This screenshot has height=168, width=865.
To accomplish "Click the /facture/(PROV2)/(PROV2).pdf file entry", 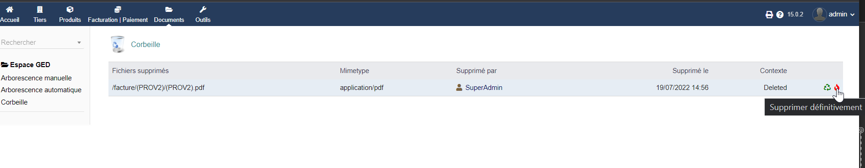I will (158, 88).
